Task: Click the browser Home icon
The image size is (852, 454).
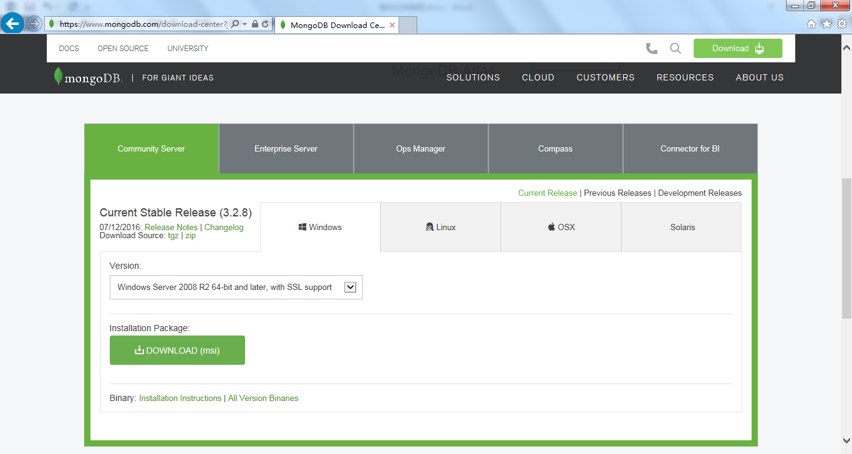Action: 811,24
